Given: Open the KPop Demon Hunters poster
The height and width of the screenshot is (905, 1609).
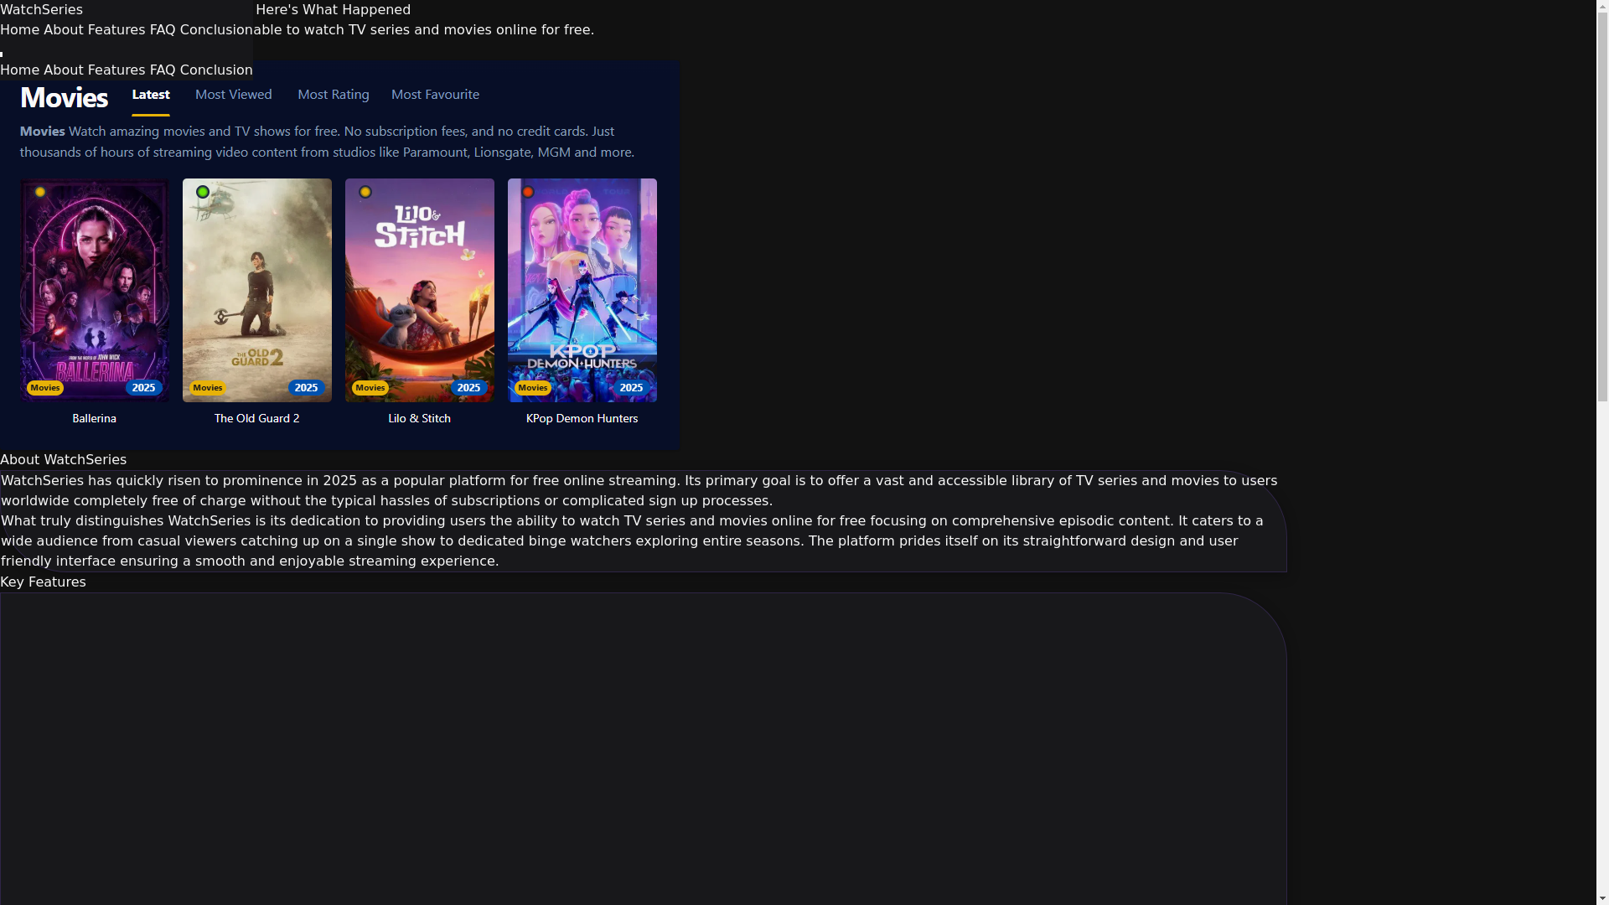Looking at the screenshot, I should 582,290.
